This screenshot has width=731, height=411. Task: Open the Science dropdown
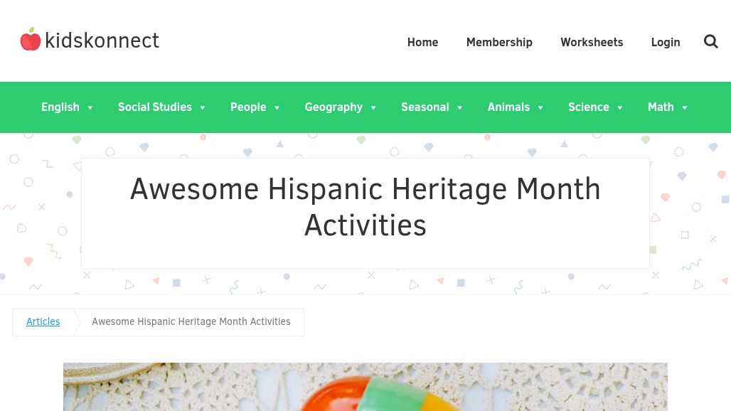point(588,107)
